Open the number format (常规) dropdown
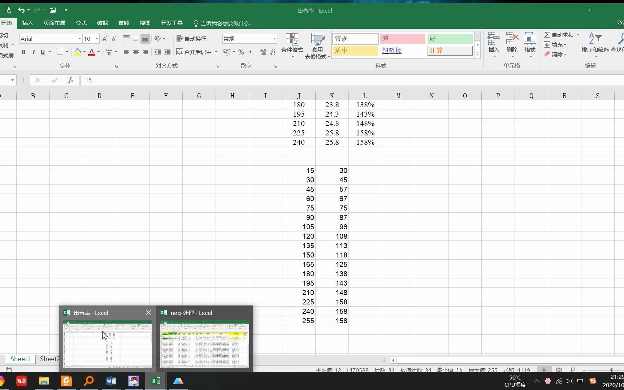The width and height of the screenshot is (624, 390). point(274,39)
